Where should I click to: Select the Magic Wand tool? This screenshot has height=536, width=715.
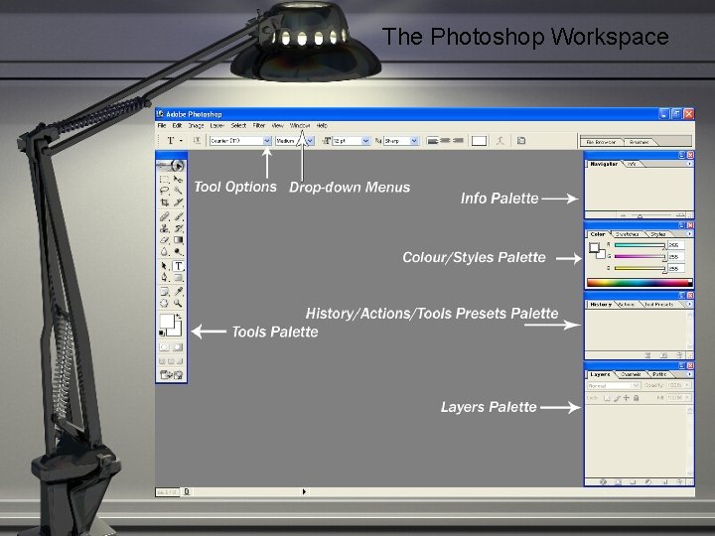[178, 191]
